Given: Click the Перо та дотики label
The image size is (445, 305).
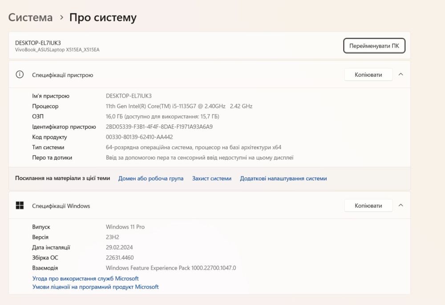Looking at the screenshot, I should tap(52, 158).
